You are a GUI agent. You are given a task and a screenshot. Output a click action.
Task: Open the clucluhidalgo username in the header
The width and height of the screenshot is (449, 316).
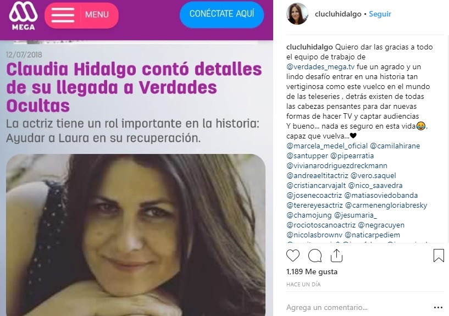338,14
